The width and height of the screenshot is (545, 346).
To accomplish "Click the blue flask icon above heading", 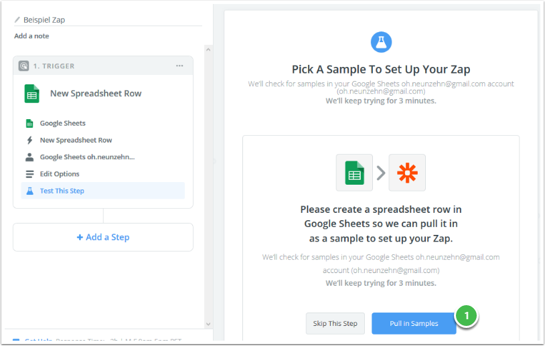I will (381, 42).
